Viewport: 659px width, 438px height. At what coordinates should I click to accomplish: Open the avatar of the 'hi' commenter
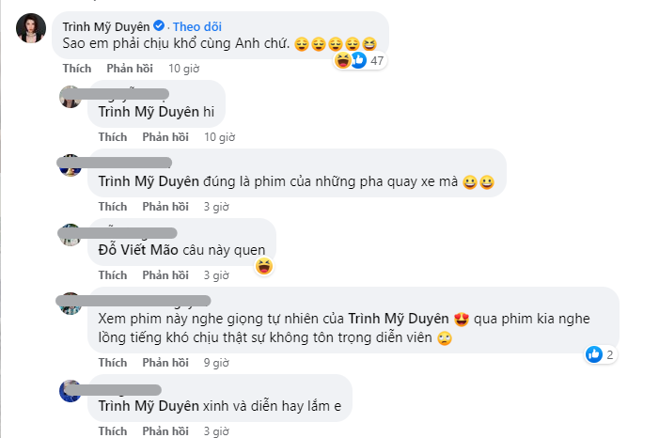click(70, 97)
